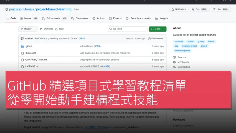View the Branches list
The image size is (236, 133).
pos(47,29)
